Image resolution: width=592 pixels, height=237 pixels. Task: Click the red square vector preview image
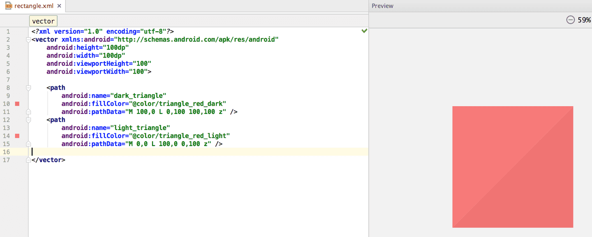coord(513,167)
